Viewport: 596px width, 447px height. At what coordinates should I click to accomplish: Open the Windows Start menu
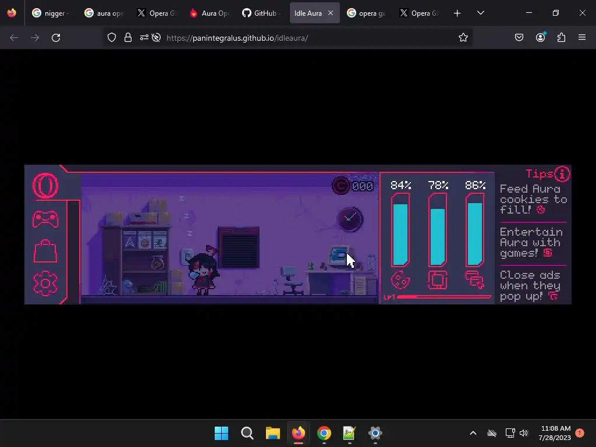point(222,433)
